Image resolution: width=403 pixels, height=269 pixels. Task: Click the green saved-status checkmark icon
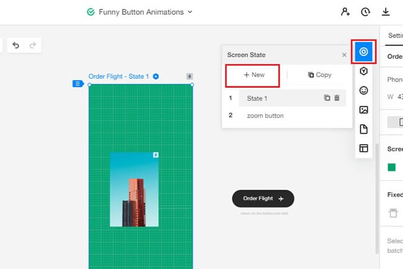(x=91, y=12)
